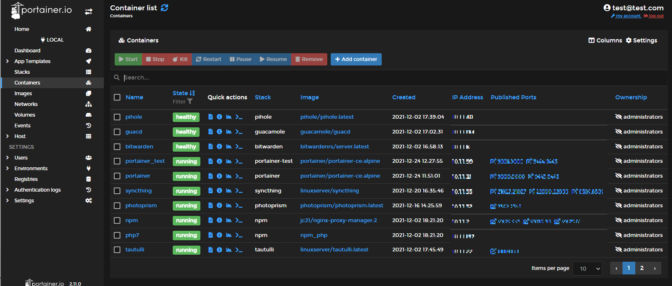Open logs icon for the npm container
The height and width of the screenshot is (286, 672).
tap(210, 220)
